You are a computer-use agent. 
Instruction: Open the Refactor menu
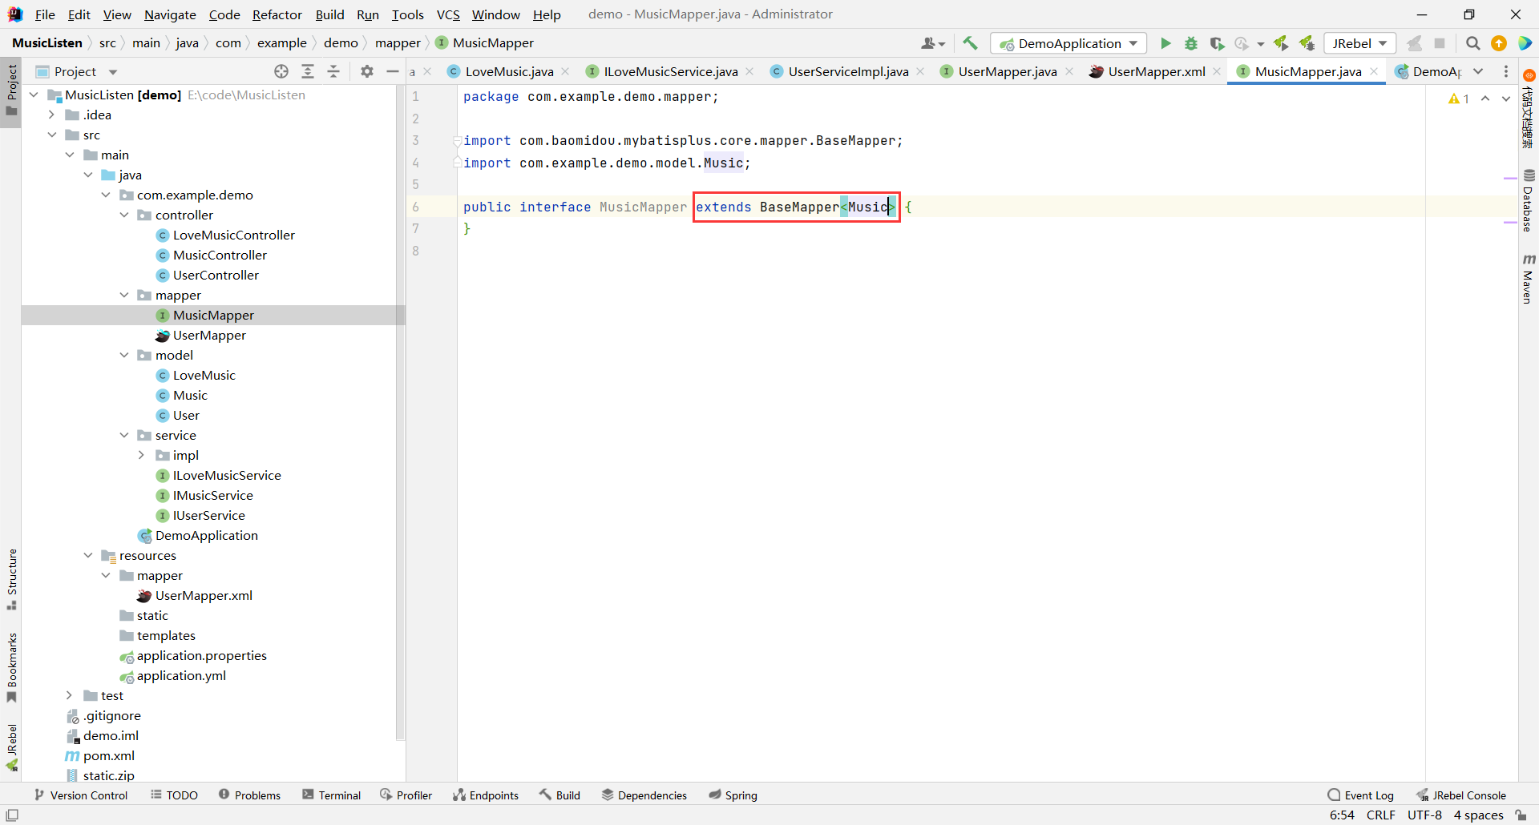pyautogui.click(x=277, y=14)
